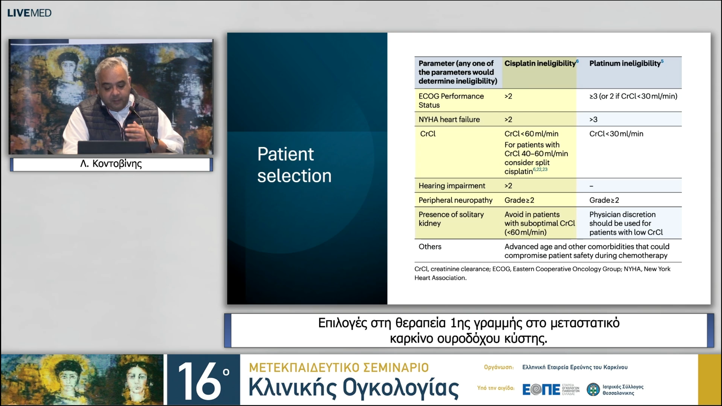The image size is (722, 406).
Task: Click the mosaic faces banner image
Action: [82, 379]
